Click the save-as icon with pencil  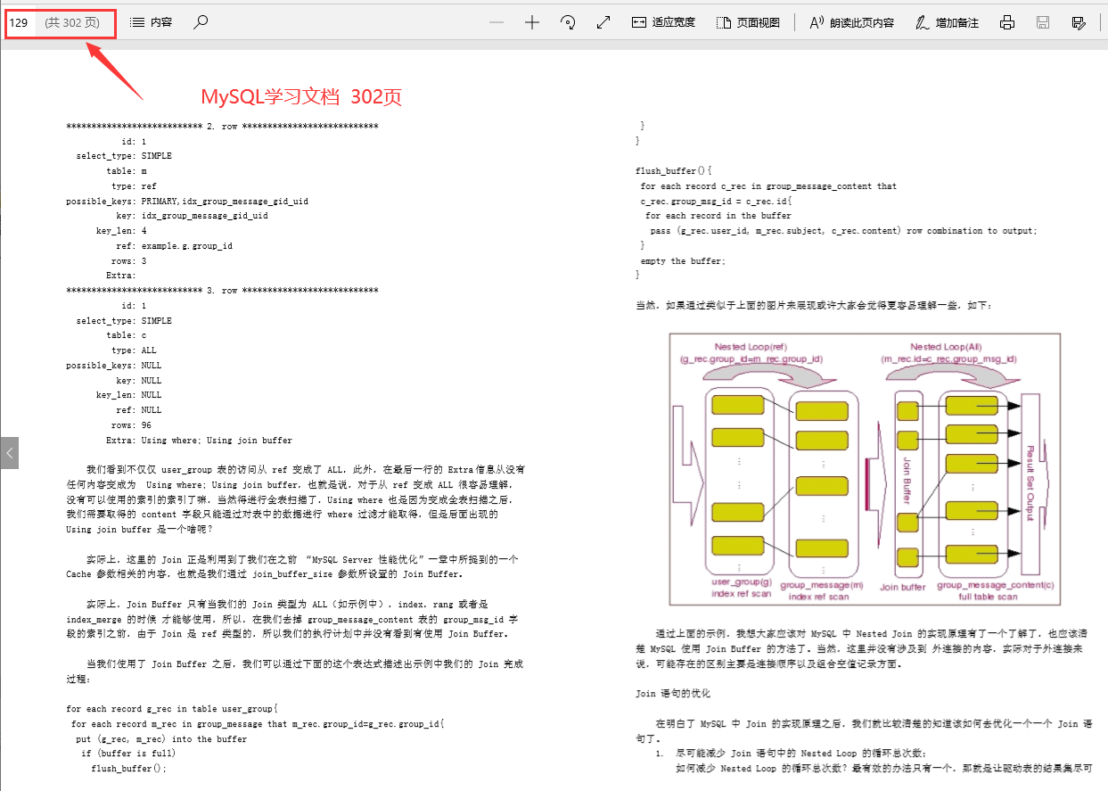coord(1079,23)
